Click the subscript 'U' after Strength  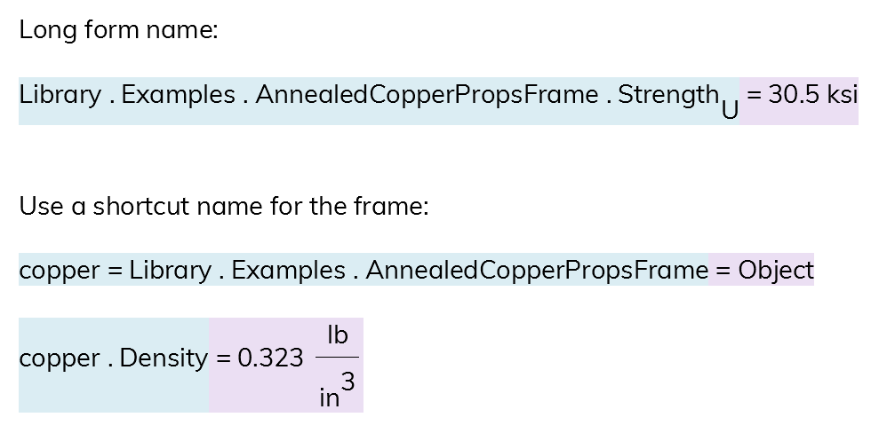coord(730,111)
